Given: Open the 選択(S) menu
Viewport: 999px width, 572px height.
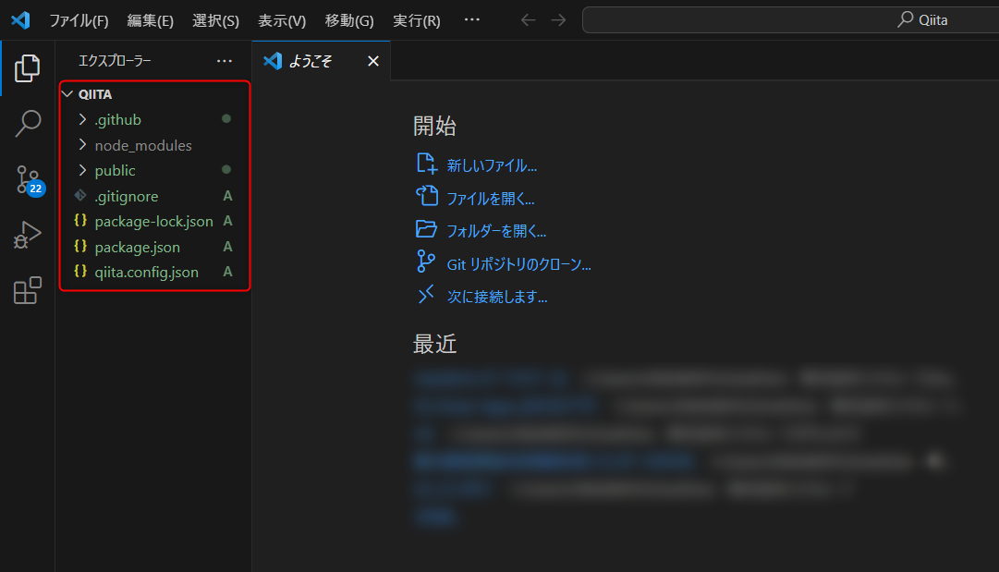Looking at the screenshot, I should (x=216, y=20).
